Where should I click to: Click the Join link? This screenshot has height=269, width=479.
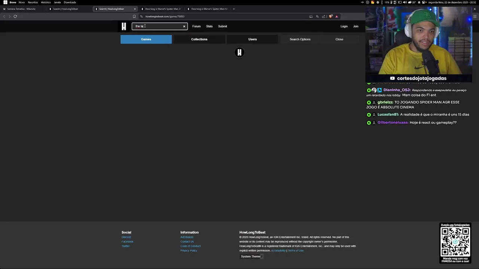[x=356, y=27]
